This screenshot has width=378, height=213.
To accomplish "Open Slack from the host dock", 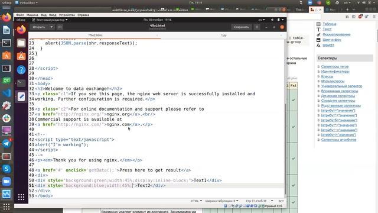I will pos(6,118).
